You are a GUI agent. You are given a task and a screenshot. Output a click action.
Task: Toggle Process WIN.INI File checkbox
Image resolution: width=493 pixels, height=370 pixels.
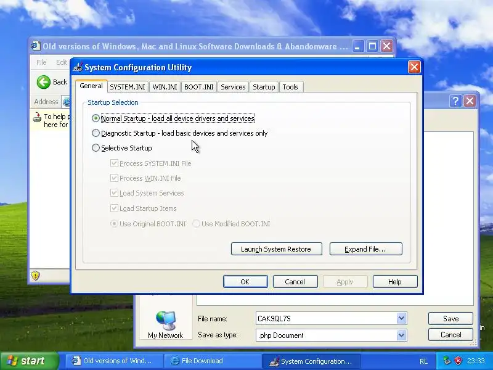(114, 178)
